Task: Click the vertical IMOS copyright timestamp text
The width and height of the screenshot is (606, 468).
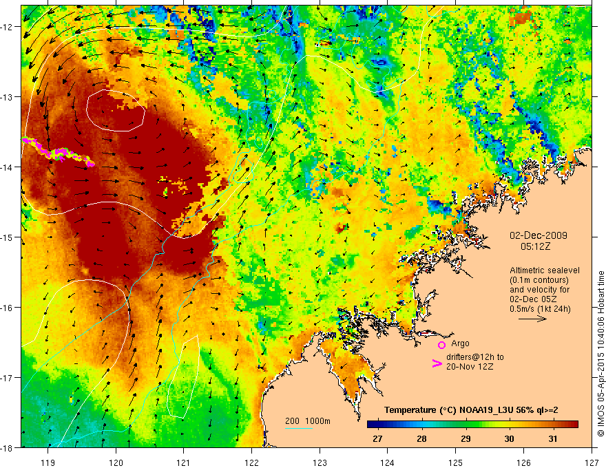Action: (600, 354)
